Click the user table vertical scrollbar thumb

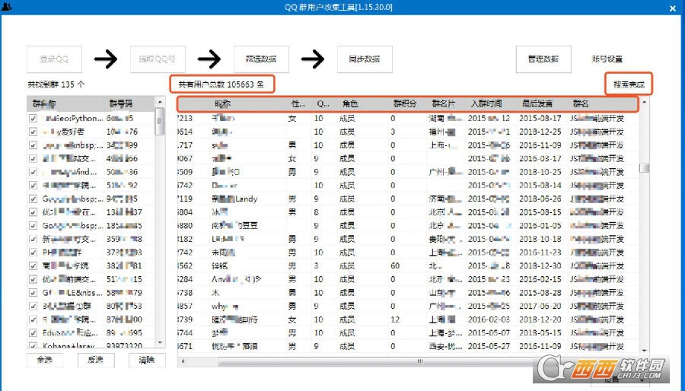pos(644,167)
